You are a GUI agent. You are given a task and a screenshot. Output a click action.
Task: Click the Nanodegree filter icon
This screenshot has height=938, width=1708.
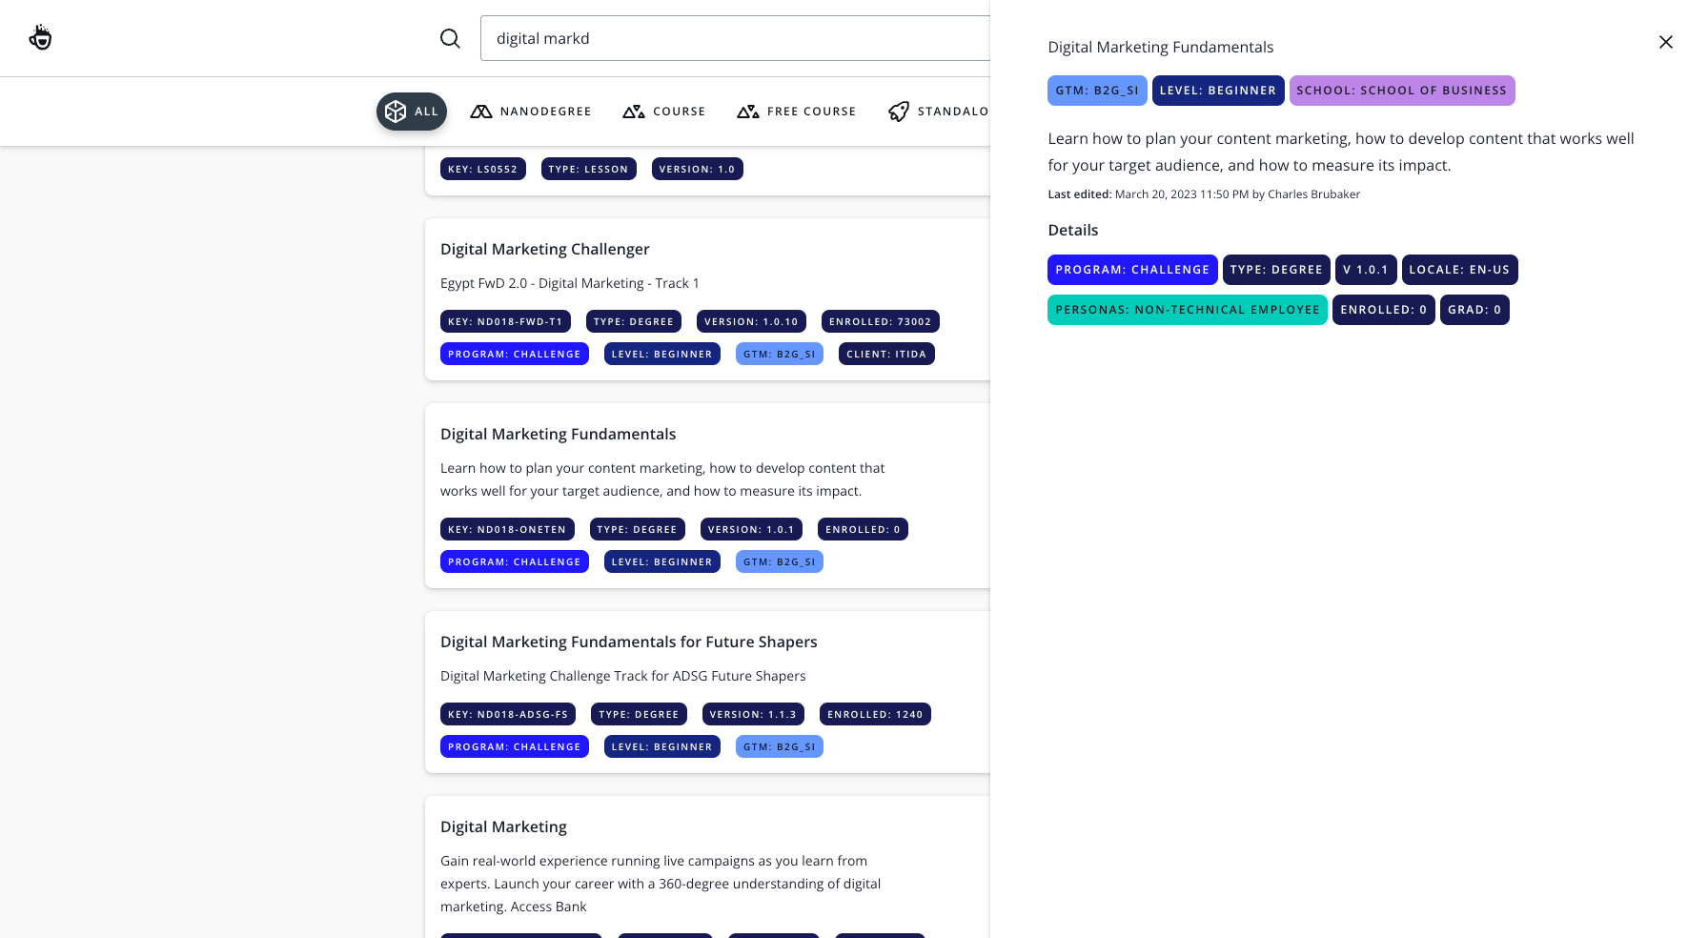(481, 112)
